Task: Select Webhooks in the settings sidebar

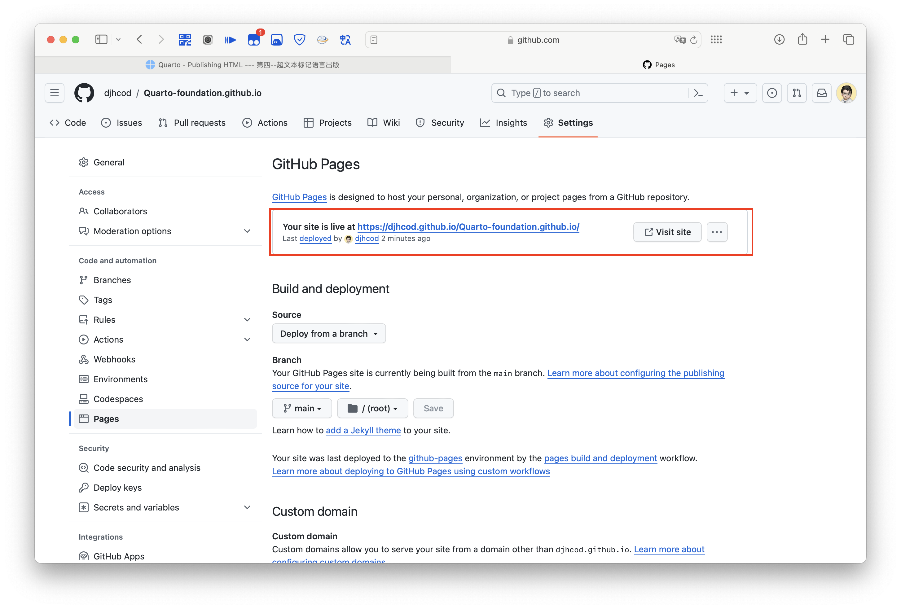Action: (114, 359)
